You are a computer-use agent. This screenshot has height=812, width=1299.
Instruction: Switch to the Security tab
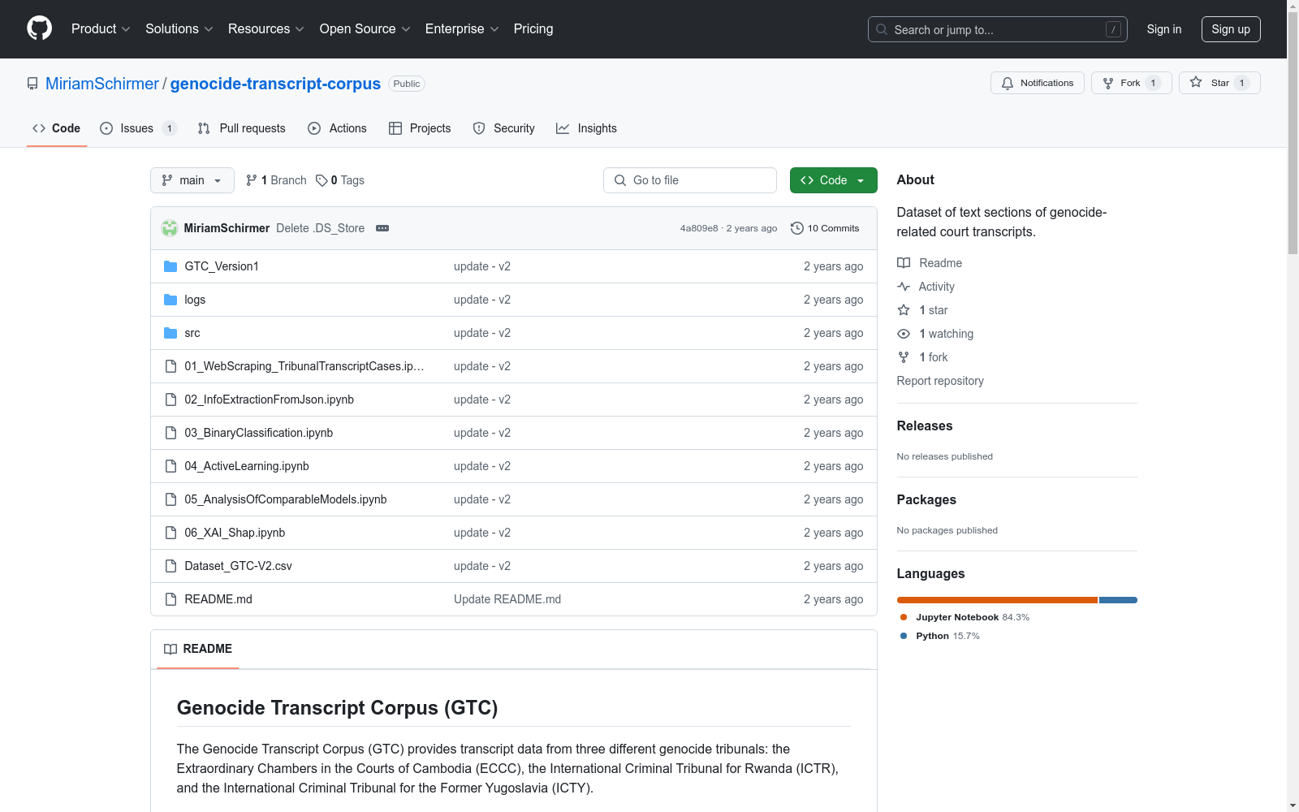pos(504,128)
